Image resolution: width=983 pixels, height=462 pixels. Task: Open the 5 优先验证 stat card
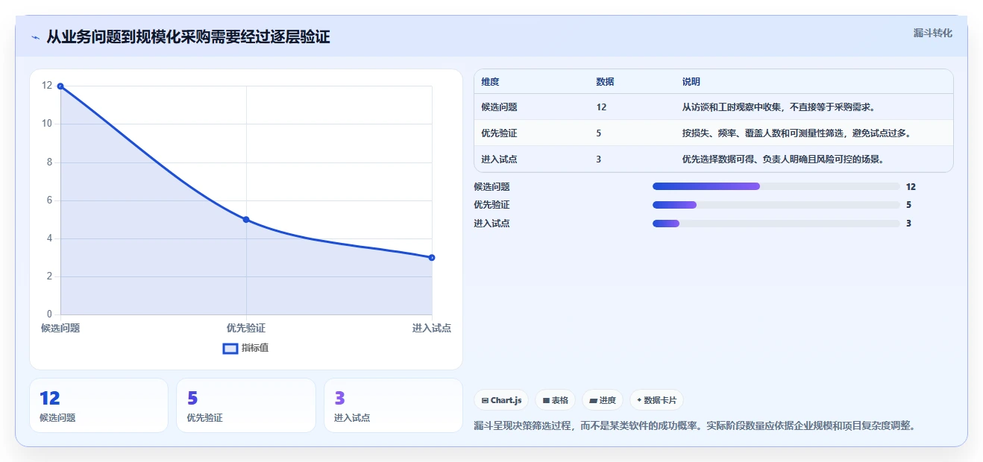tap(246, 405)
